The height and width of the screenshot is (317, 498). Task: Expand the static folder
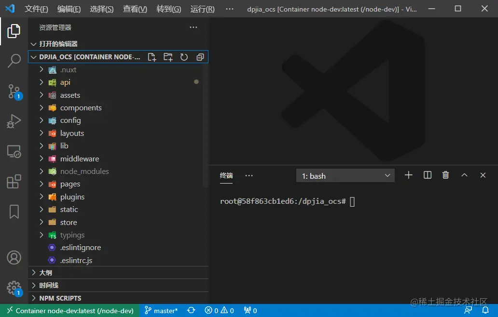click(x=118, y=209)
